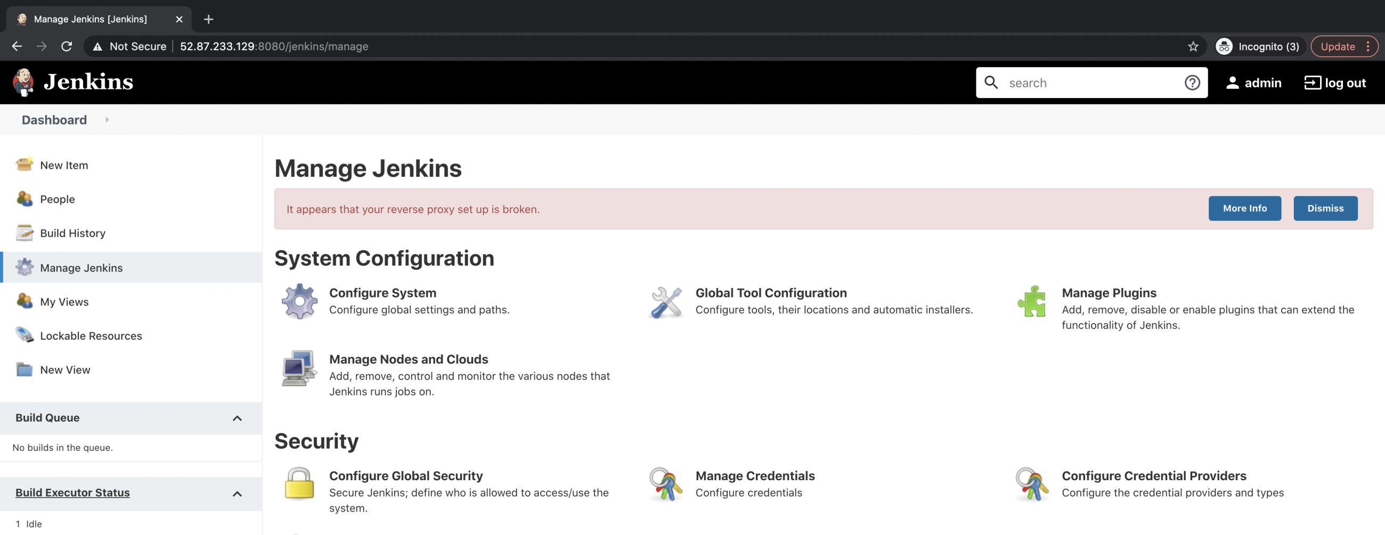Click the New Item package icon
This screenshot has height=535, width=1385.
[23, 164]
